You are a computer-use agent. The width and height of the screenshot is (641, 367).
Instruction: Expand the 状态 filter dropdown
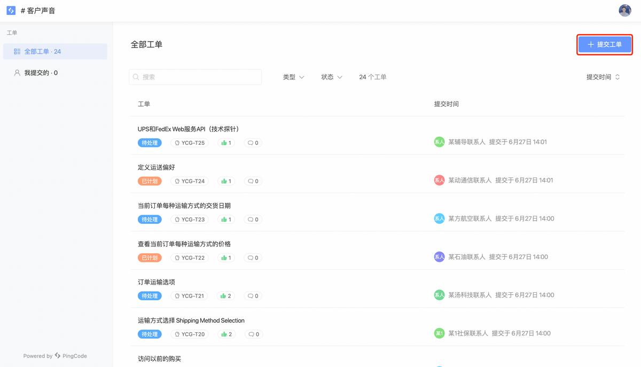(332, 77)
